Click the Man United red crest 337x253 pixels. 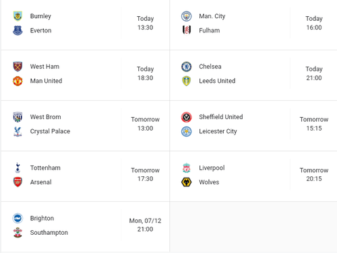tap(18, 81)
